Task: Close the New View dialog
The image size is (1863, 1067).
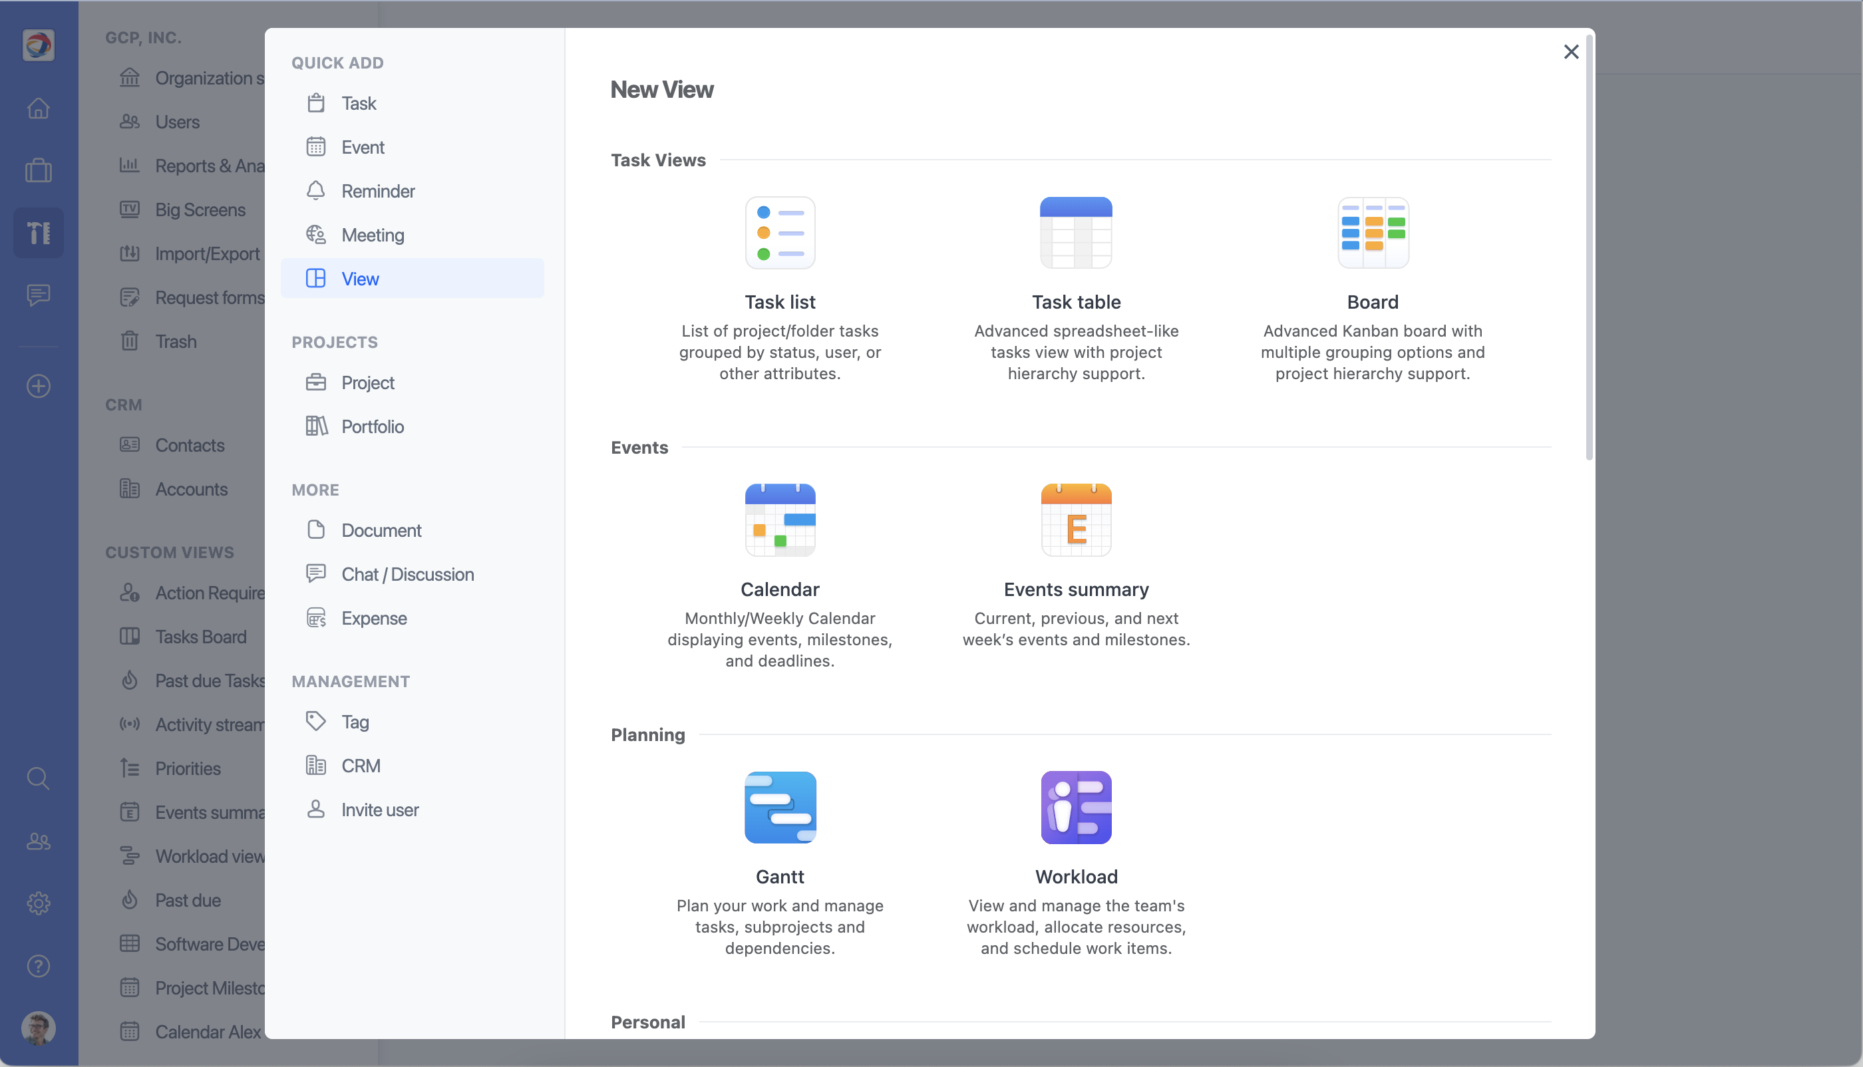Action: click(1571, 51)
